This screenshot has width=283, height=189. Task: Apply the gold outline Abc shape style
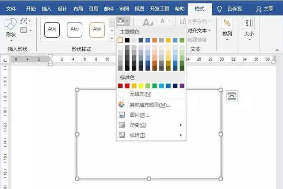97,30
